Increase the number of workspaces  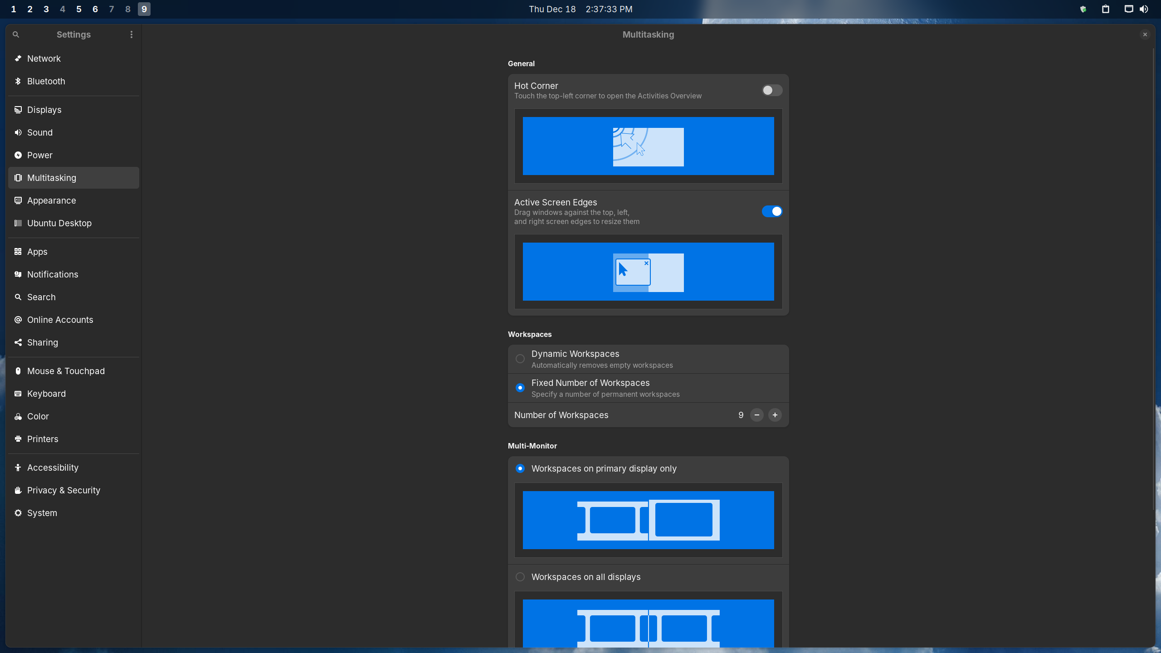click(x=775, y=415)
